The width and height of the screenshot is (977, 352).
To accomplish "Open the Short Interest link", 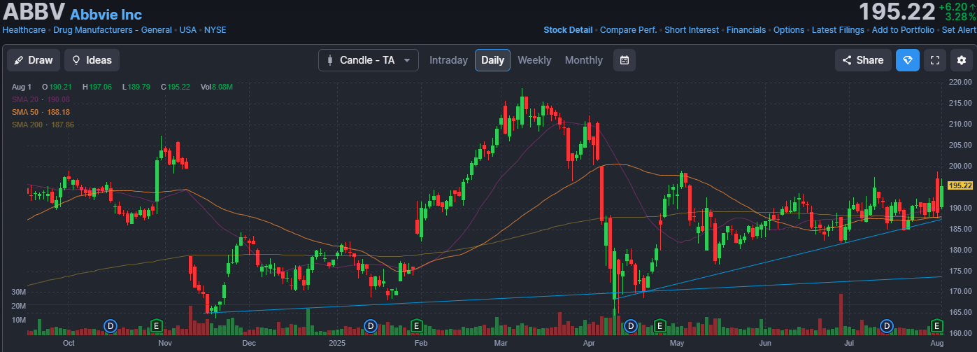I will [692, 30].
